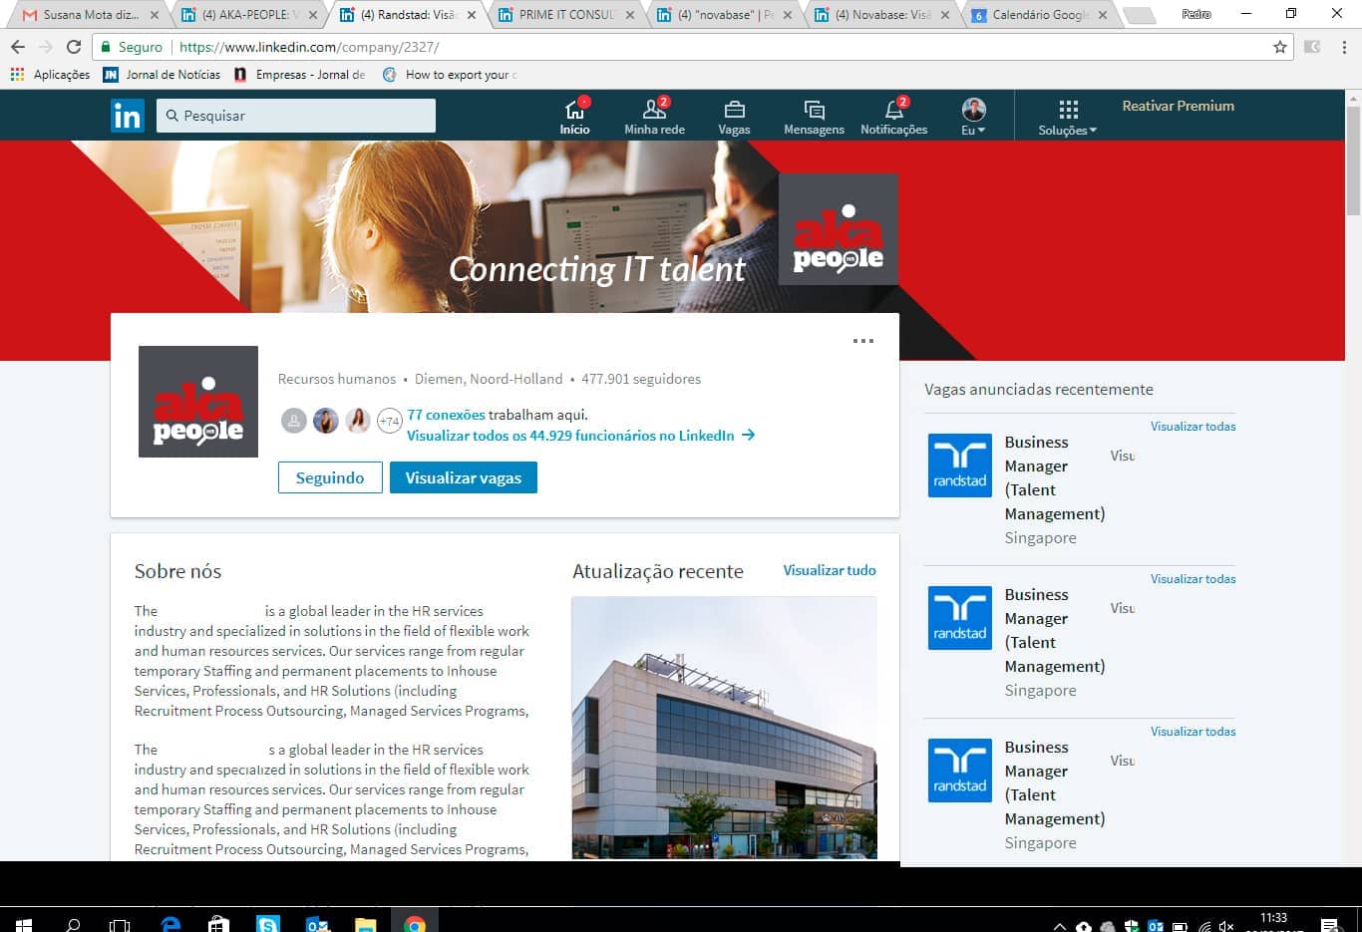Open Microsoft Store from taskbar

(218, 924)
